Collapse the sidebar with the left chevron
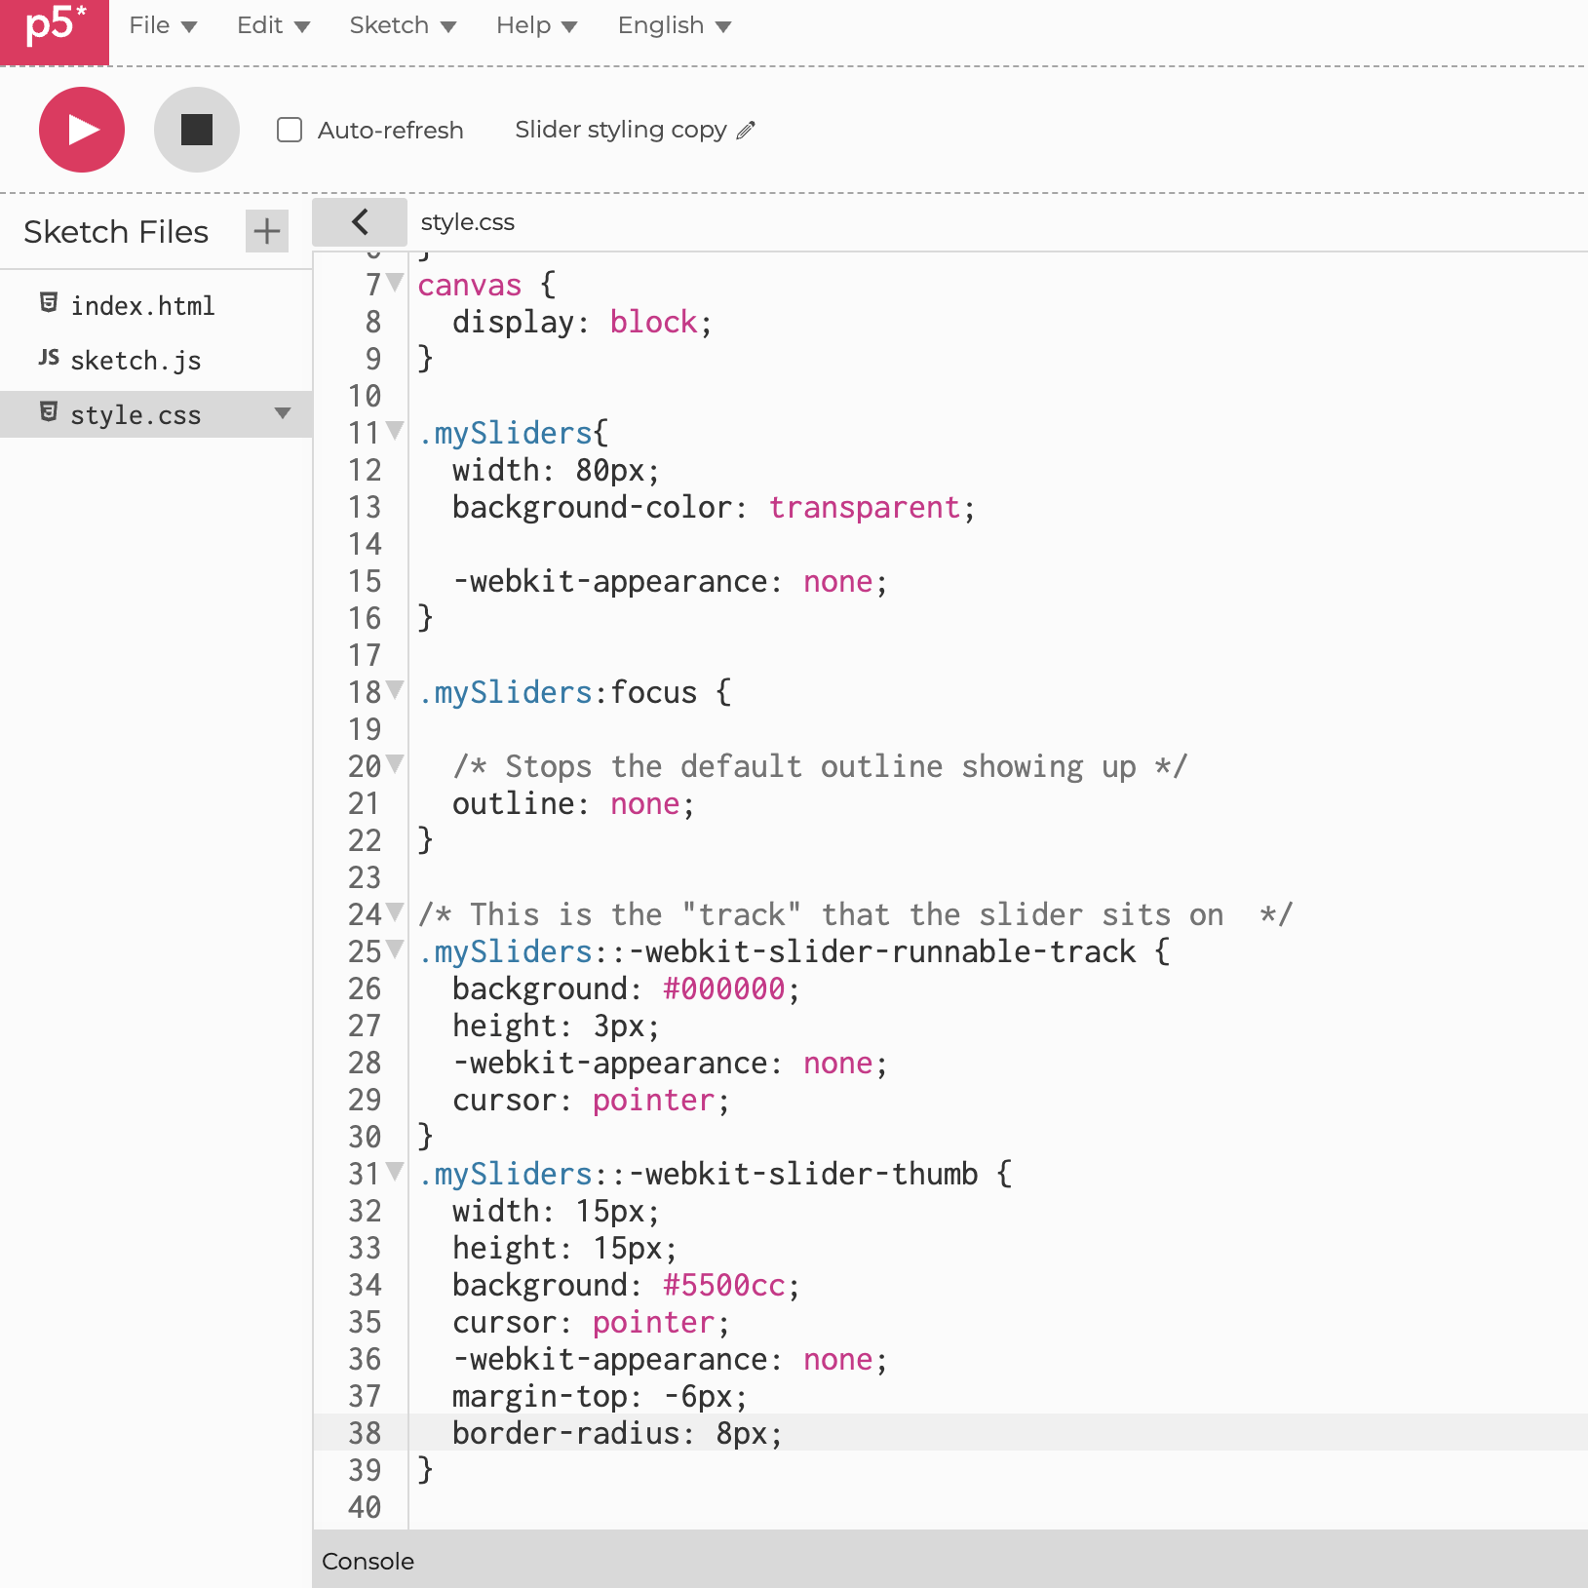Image resolution: width=1588 pixels, height=1588 pixels. 360,222
